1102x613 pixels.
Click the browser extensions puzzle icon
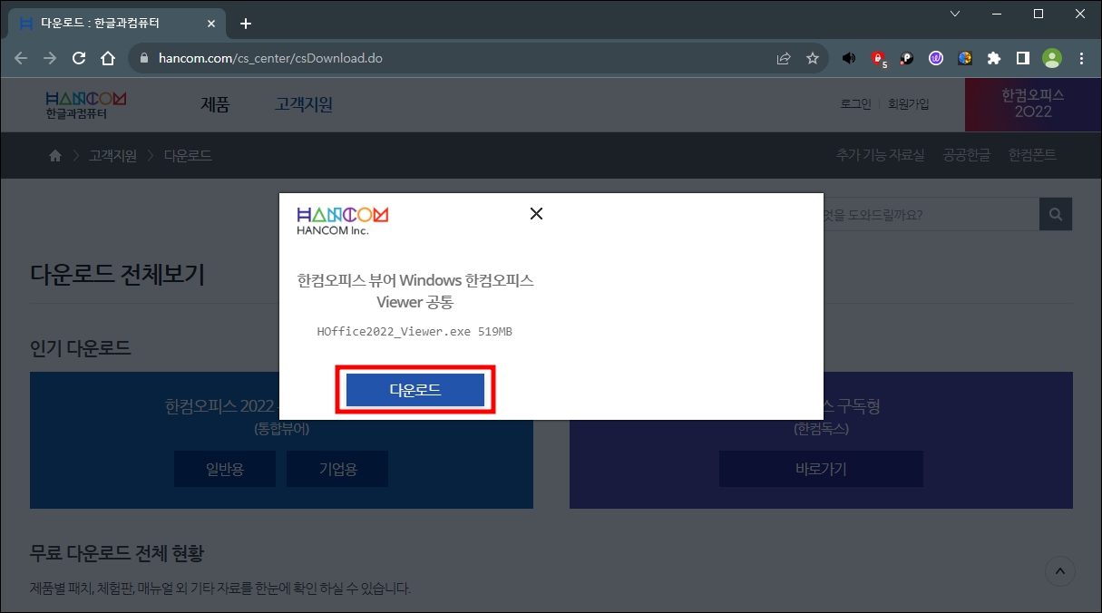993,58
